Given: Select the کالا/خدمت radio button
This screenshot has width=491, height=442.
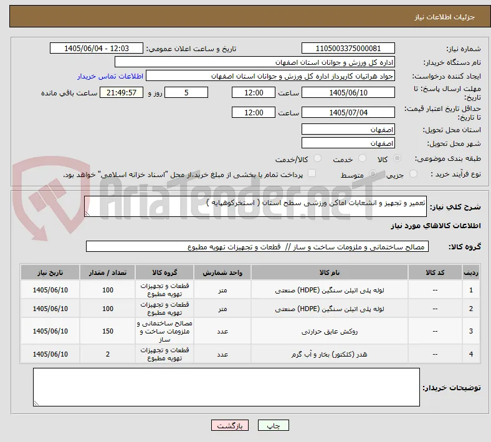Looking at the screenshot, I should coord(318,158).
